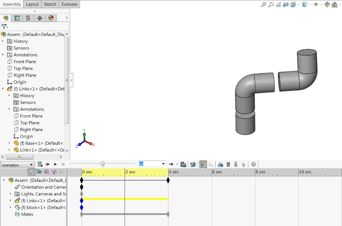Switch to the Sketch tab
342x226 pixels.
[50, 4]
